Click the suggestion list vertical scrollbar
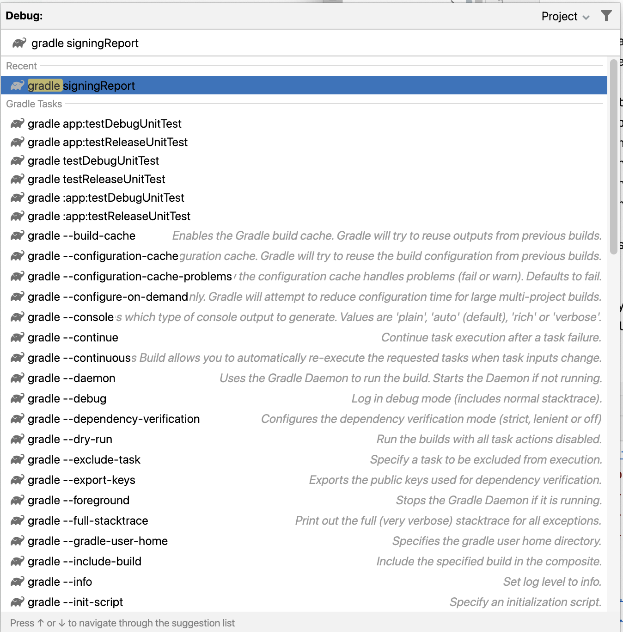The image size is (623, 632). click(614, 157)
